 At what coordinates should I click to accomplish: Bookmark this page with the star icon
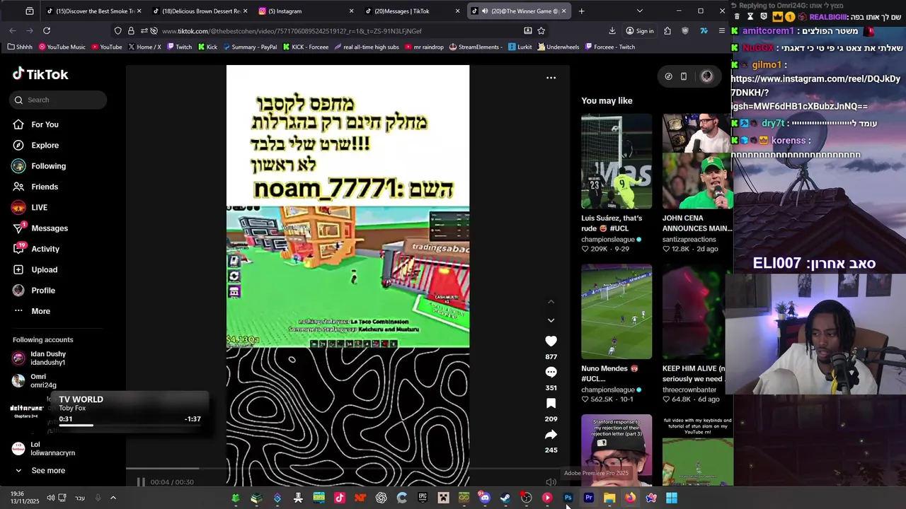pyautogui.click(x=541, y=31)
